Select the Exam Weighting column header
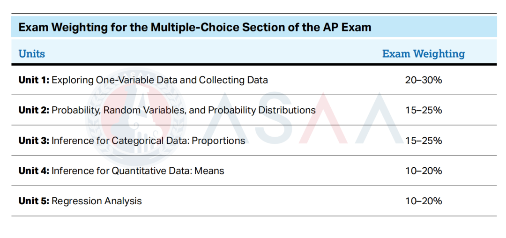Screen dimensions: 506x238 click(x=424, y=53)
